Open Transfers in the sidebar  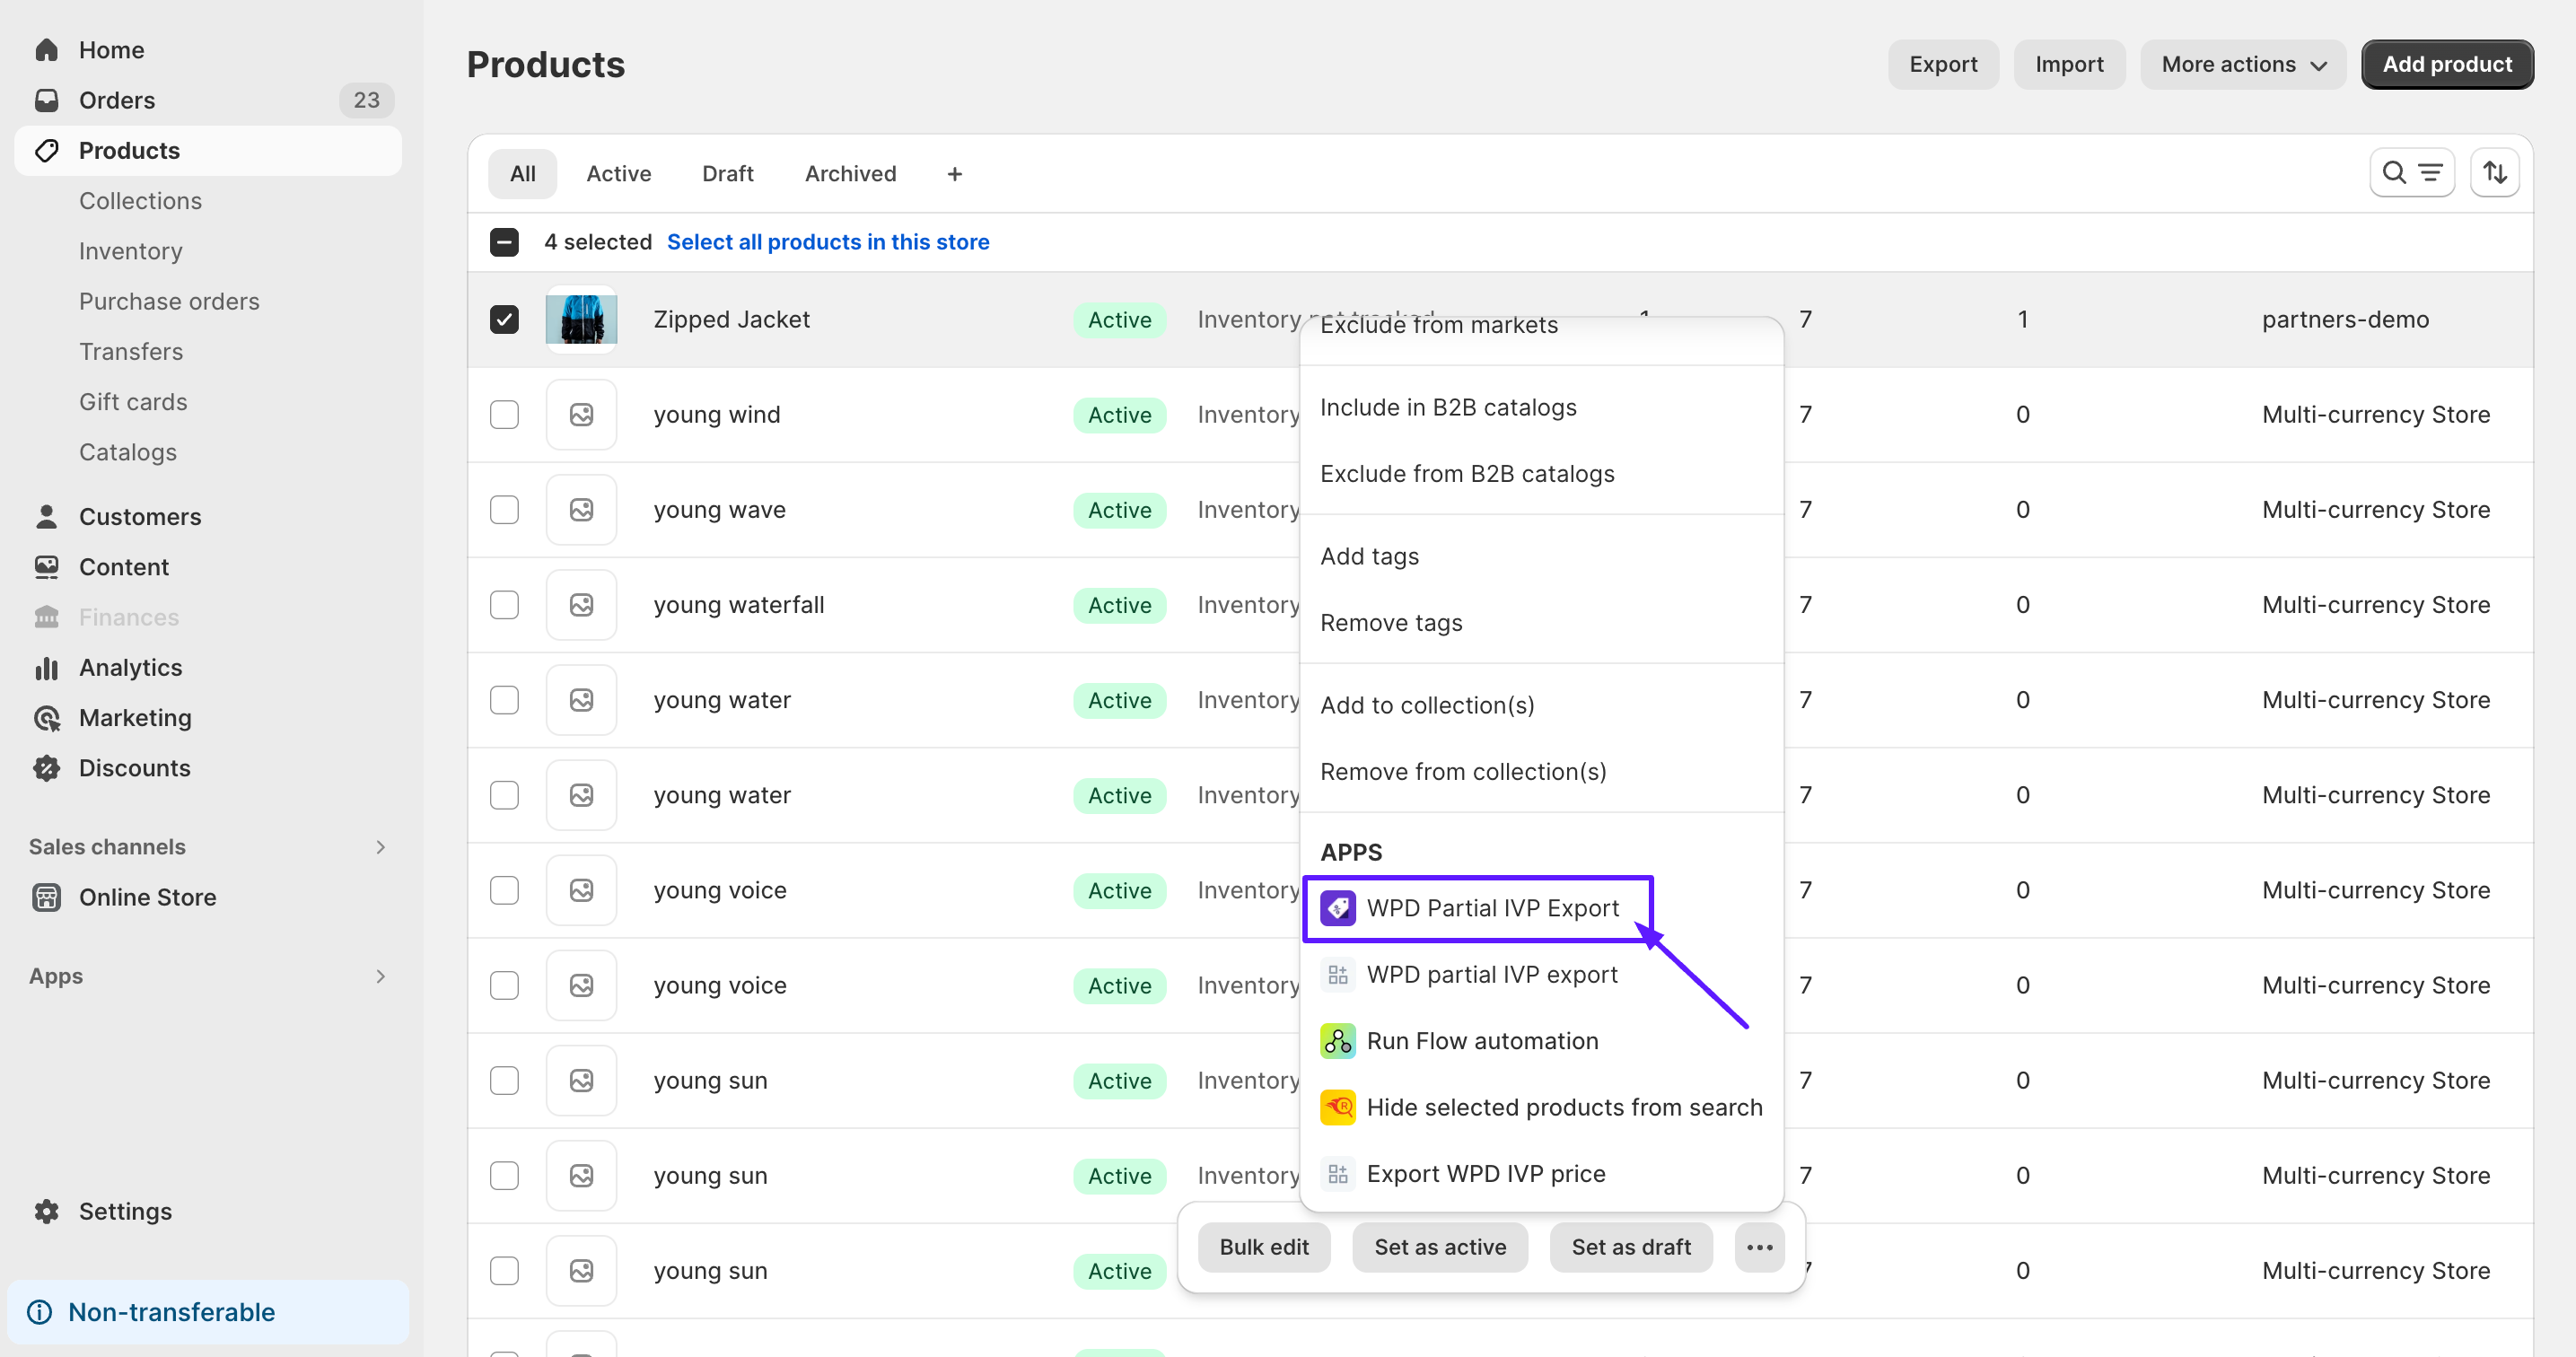[x=131, y=352]
